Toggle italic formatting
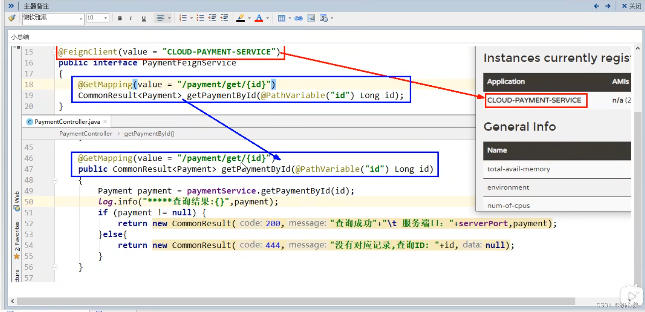The width and height of the screenshot is (645, 312). (131, 18)
